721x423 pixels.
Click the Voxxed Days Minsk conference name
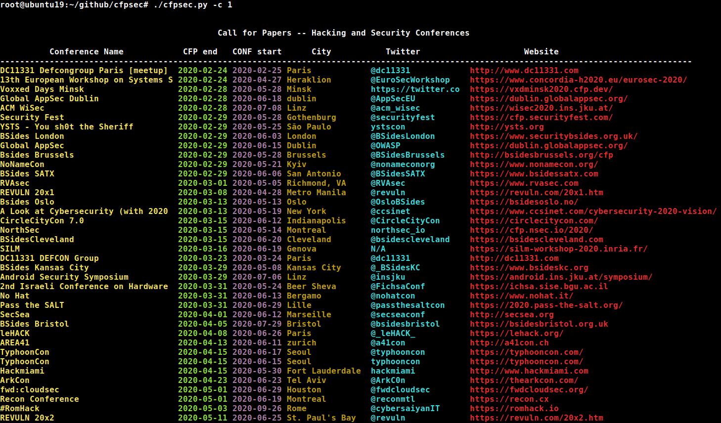point(42,89)
